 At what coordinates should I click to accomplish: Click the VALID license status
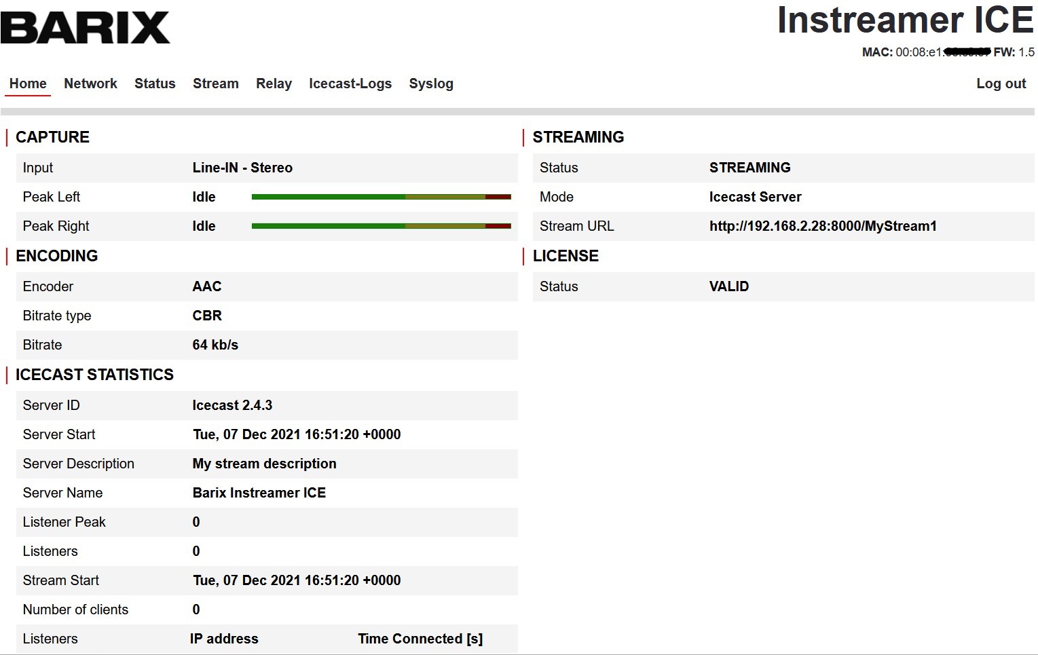[x=728, y=286]
